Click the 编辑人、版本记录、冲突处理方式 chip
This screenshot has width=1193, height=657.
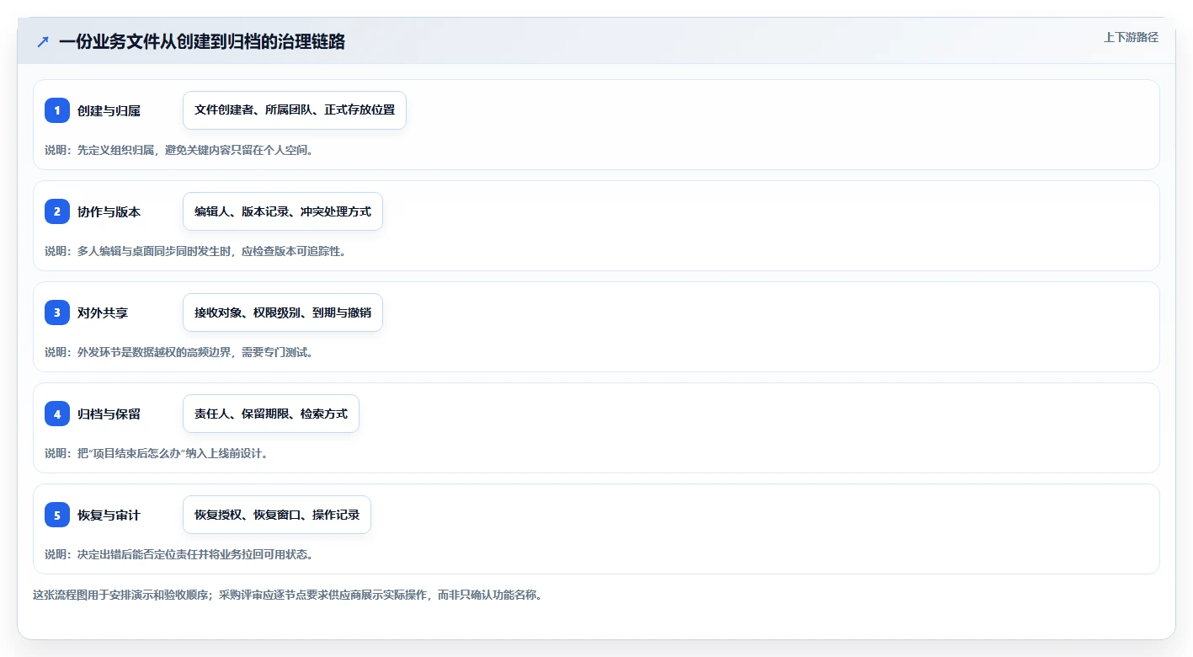[283, 211]
